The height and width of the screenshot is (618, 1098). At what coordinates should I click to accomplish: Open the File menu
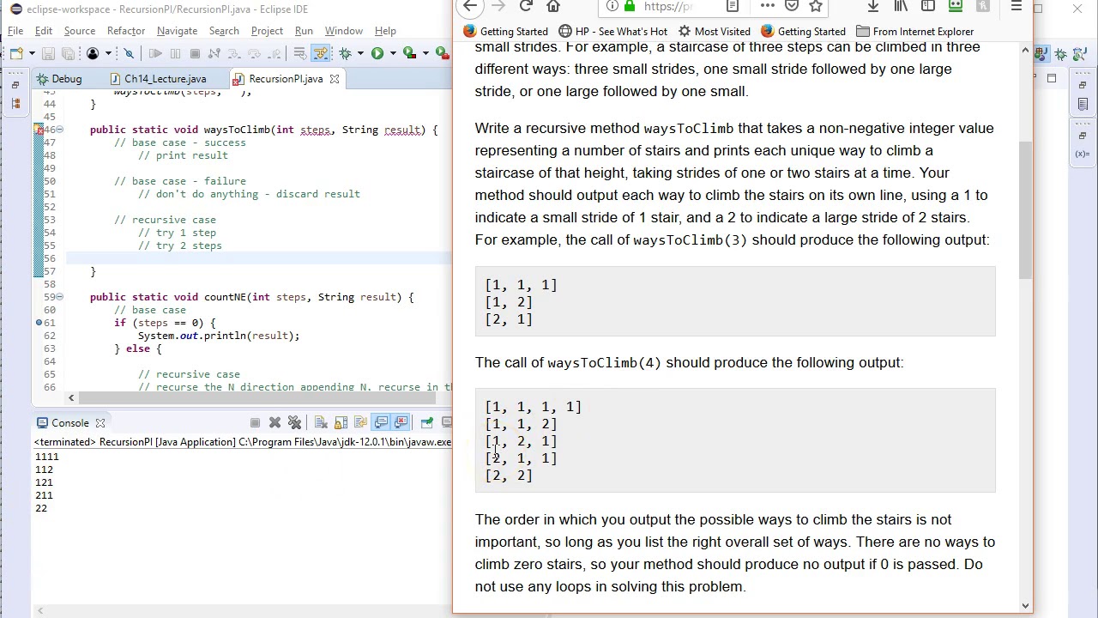15,31
